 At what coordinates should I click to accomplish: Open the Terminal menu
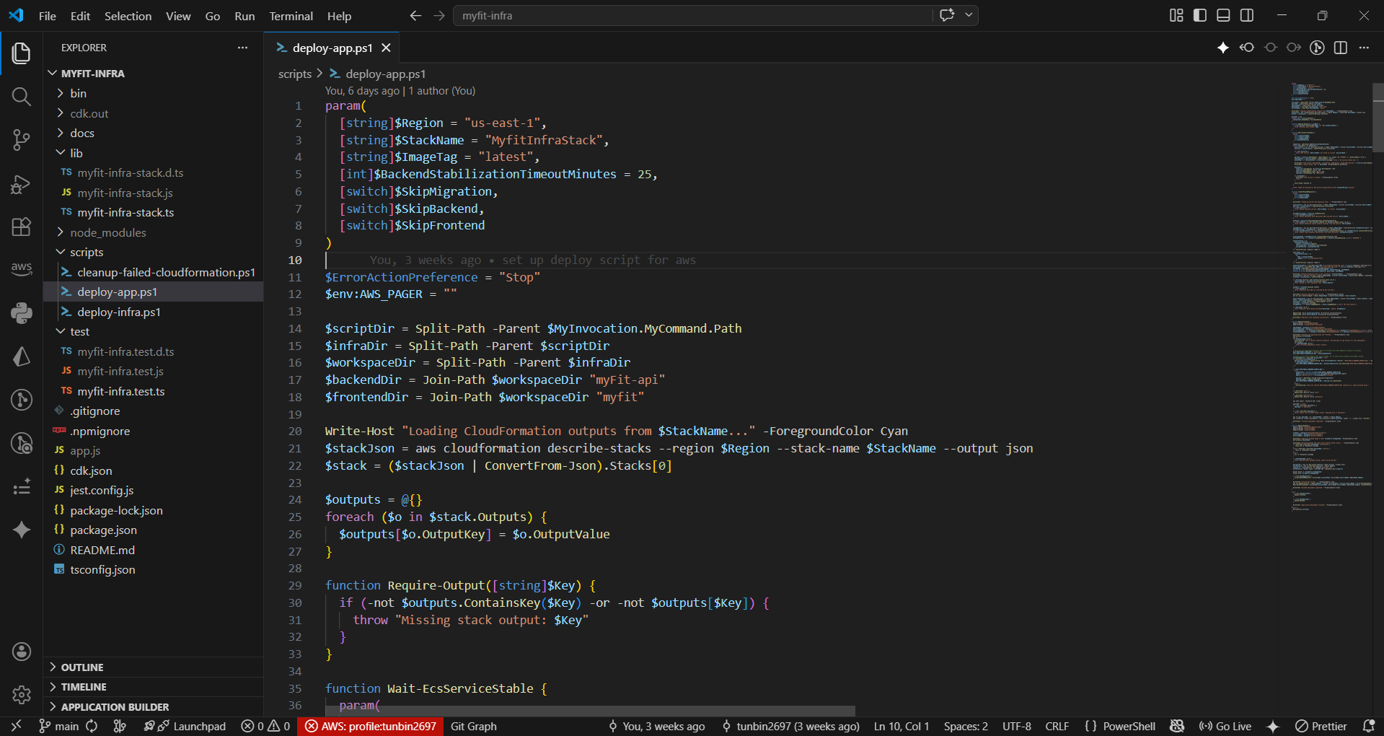[290, 15]
